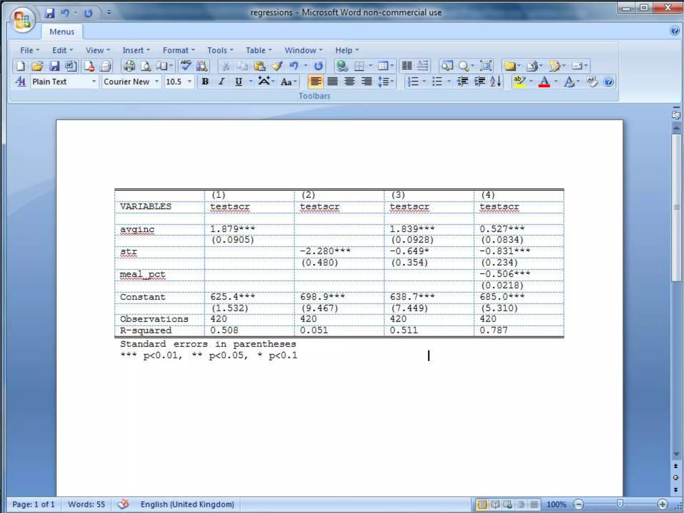Click the Paste clipboard icon
The height and width of the screenshot is (513, 684).
260,66
